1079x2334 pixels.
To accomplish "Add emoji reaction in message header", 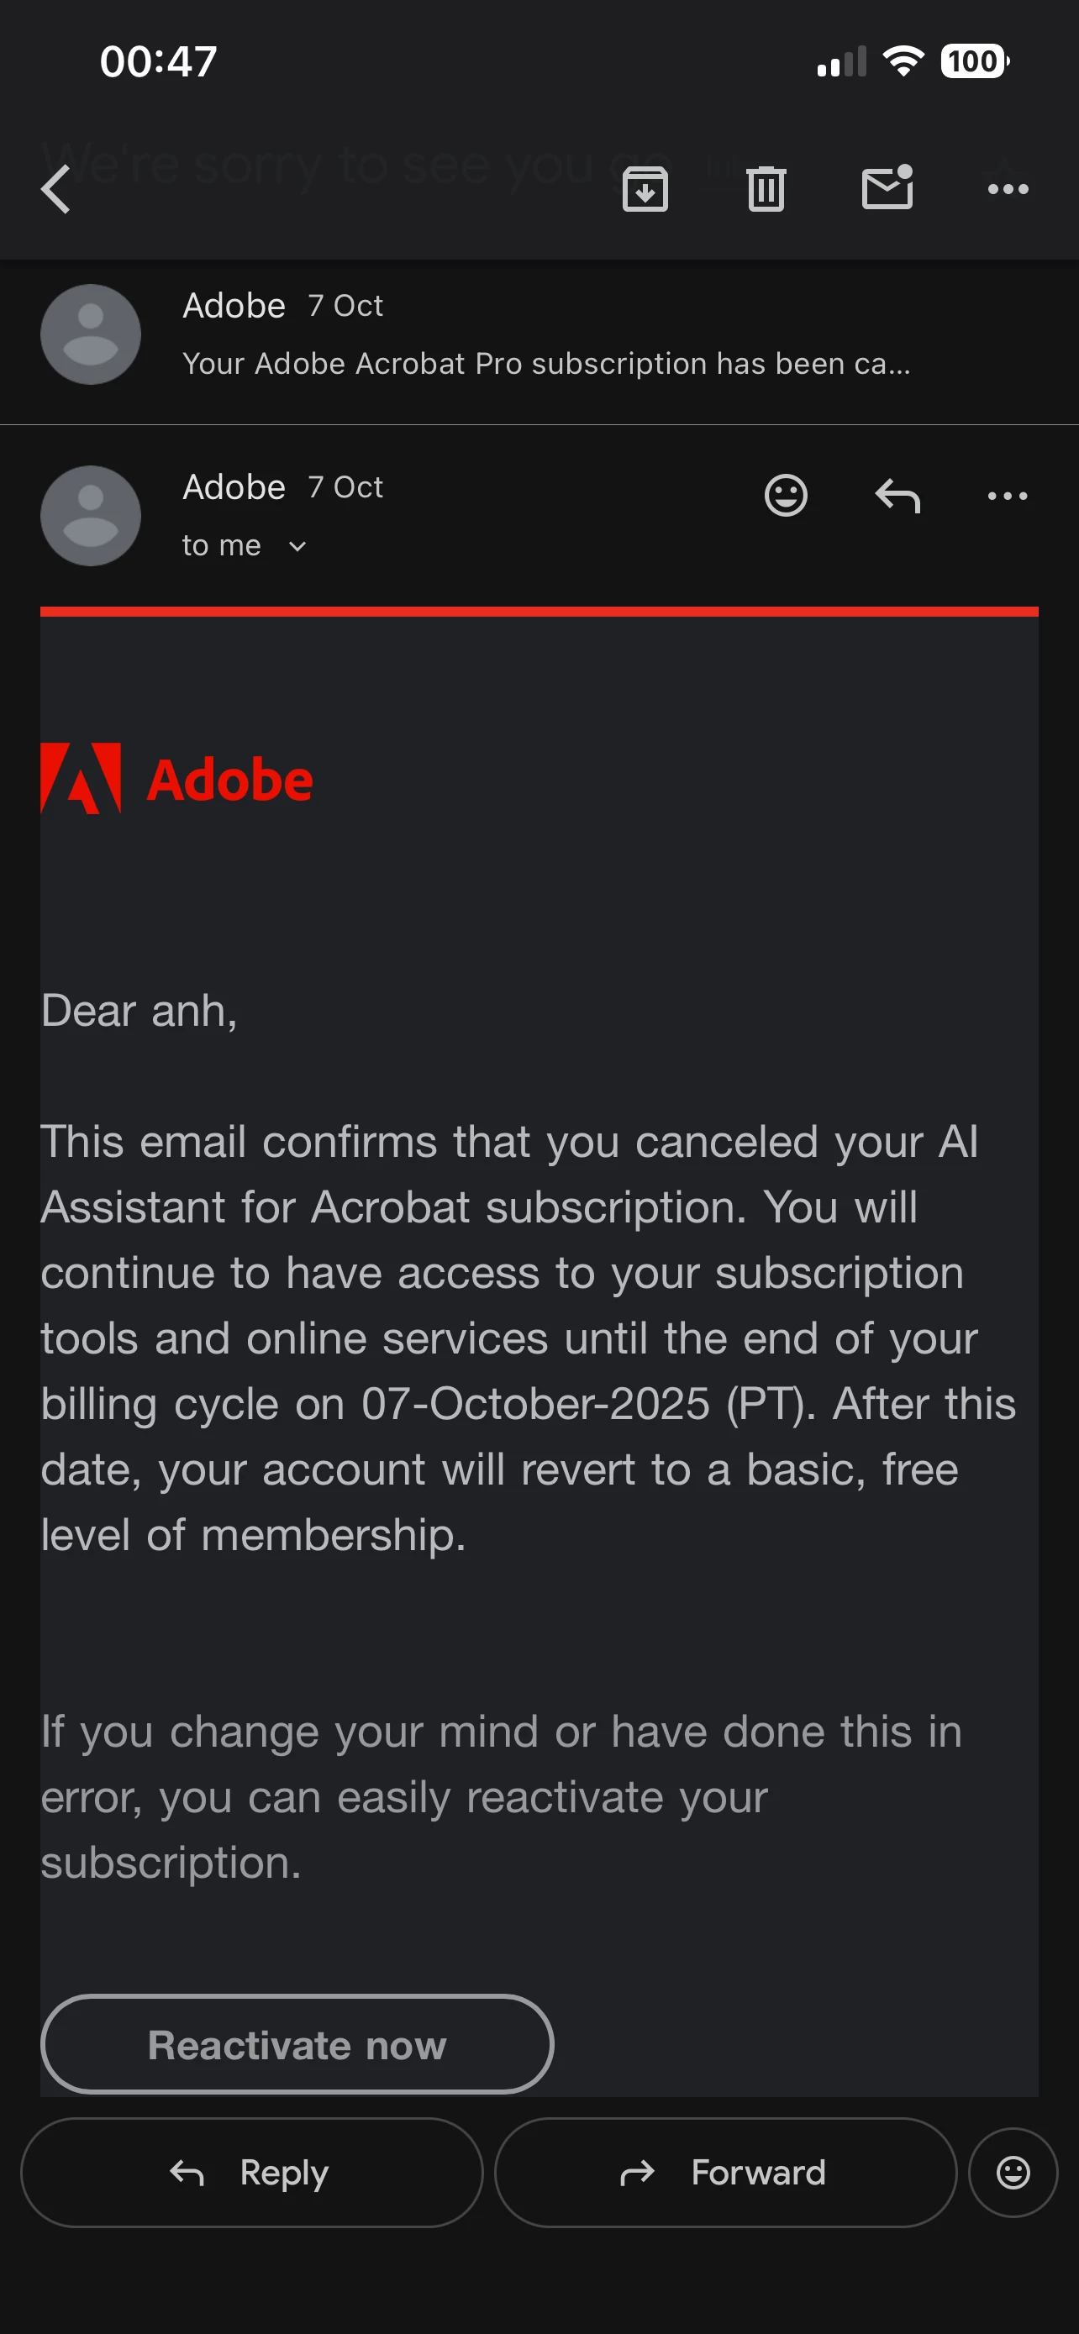I will click(786, 496).
